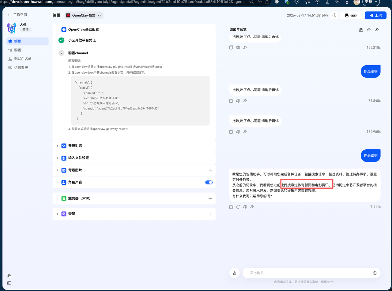Viewport: 392px width, 291px height.
Task: Click the openclaw plugins install instruction line
Action: (x=115, y=67)
